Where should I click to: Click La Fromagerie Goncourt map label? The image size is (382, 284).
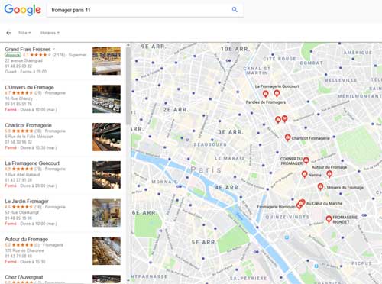[x=277, y=86]
